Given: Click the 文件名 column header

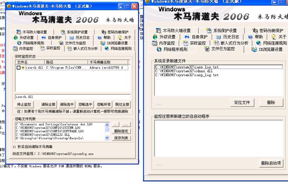Looking at the screenshot, I should coord(30,62).
